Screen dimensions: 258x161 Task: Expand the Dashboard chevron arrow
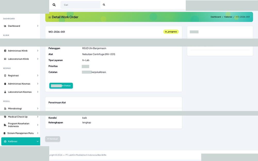click(x=38, y=26)
